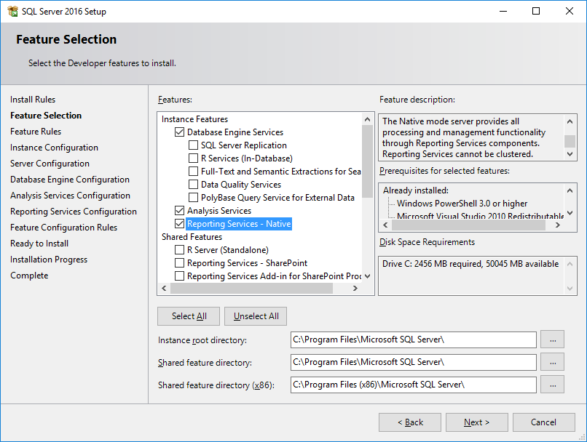Screen dimensions: 587x442
Task: Browse for shared feature directory
Action: click(x=553, y=362)
